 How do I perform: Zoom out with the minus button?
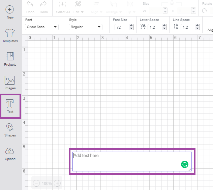click(x=36, y=184)
